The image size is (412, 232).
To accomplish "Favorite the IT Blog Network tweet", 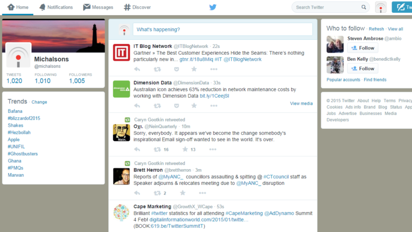I will 194,69.
